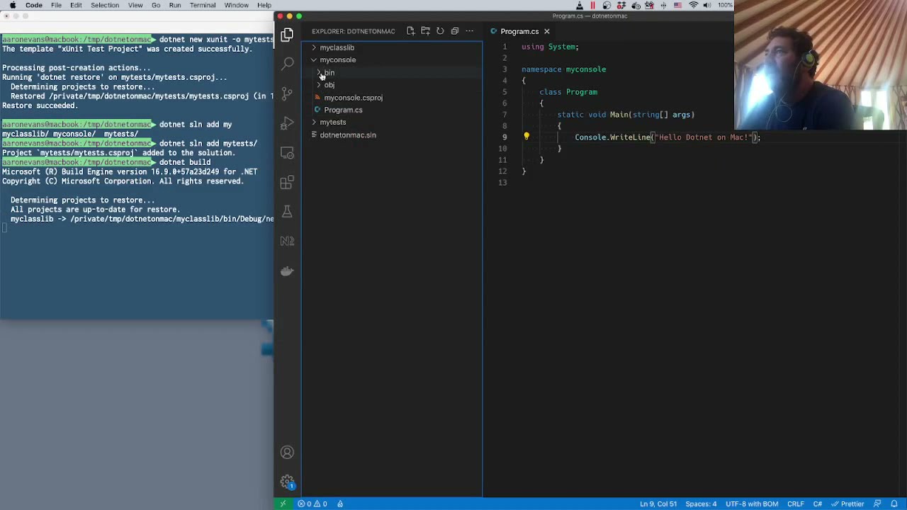Open notifications bell in status bar
Image resolution: width=907 pixels, height=510 pixels.
point(894,504)
